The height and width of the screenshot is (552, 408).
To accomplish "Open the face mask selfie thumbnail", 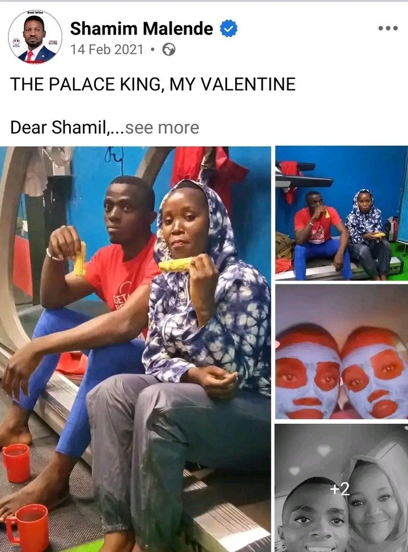I will point(342,352).
